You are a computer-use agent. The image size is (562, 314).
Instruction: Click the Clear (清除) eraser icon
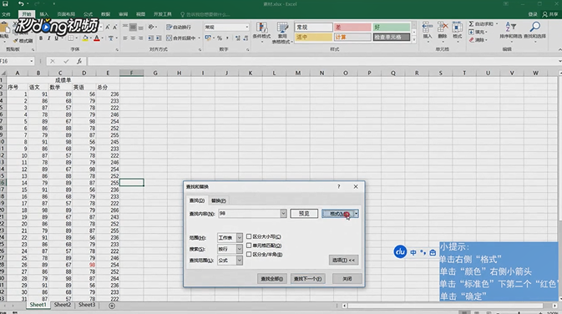472,40
